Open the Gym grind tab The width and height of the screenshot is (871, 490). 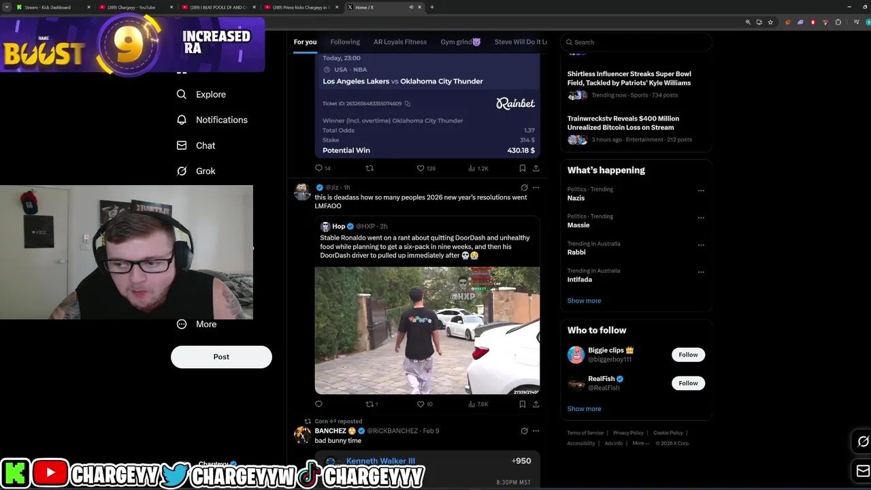pos(461,42)
